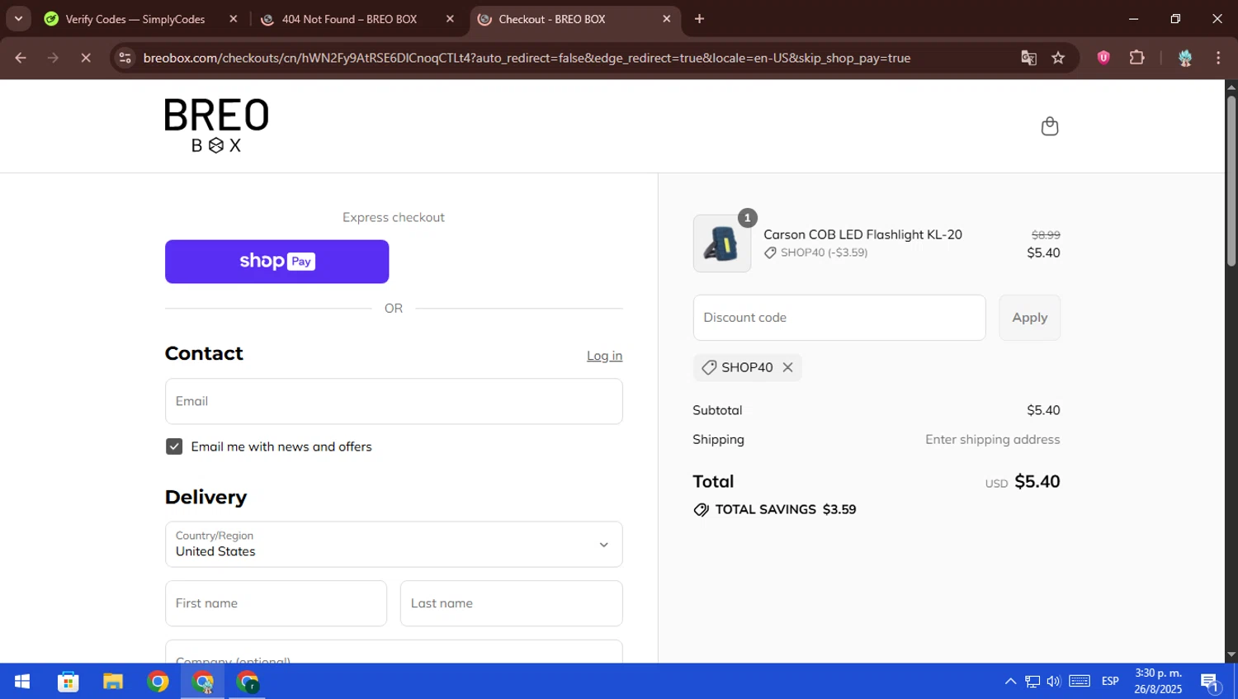The height and width of the screenshot is (699, 1238).
Task: Switch to Verify Codes SimplyCodes tab
Action: [x=135, y=19]
